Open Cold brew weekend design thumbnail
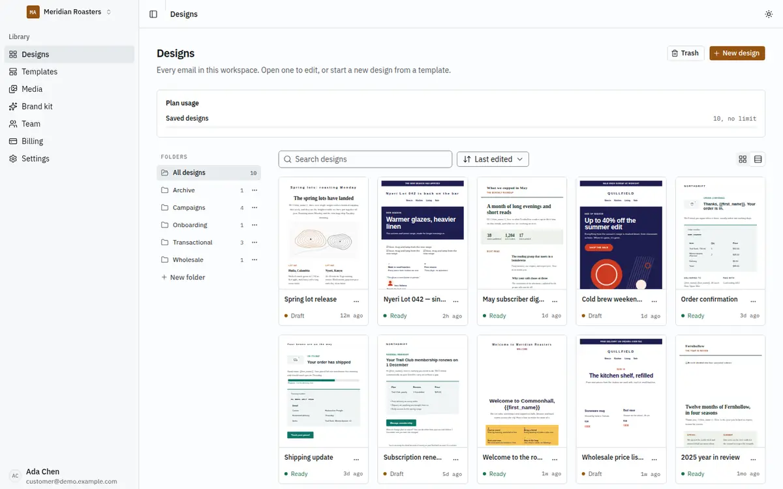This screenshot has height=489, width=783. [621, 233]
